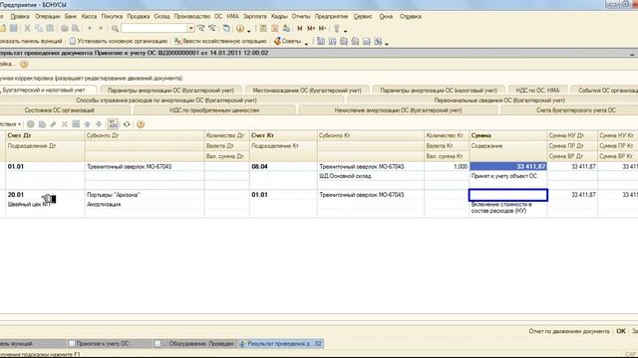Click account 01.01 in Счет Дт column
Viewport: 638px width, 358px height.
pos(16,166)
